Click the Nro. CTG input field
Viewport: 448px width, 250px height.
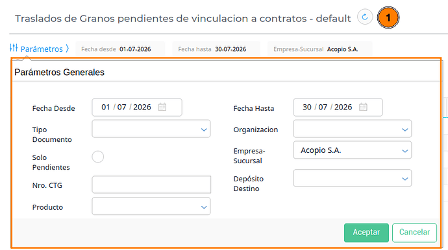click(151, 185)
